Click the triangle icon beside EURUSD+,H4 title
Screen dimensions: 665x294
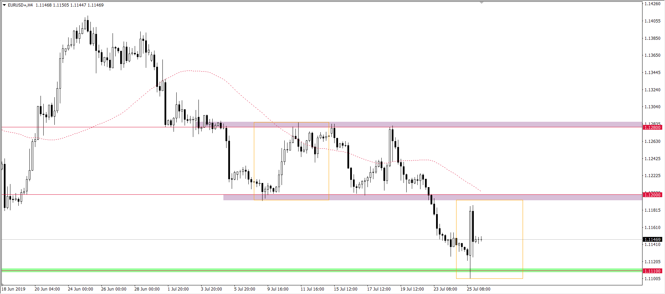[5, 5]
